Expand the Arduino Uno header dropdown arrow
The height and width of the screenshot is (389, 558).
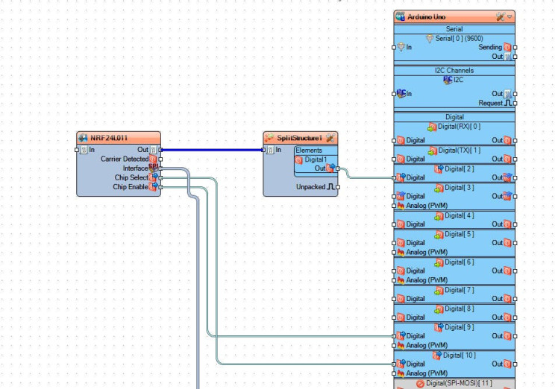510,16
